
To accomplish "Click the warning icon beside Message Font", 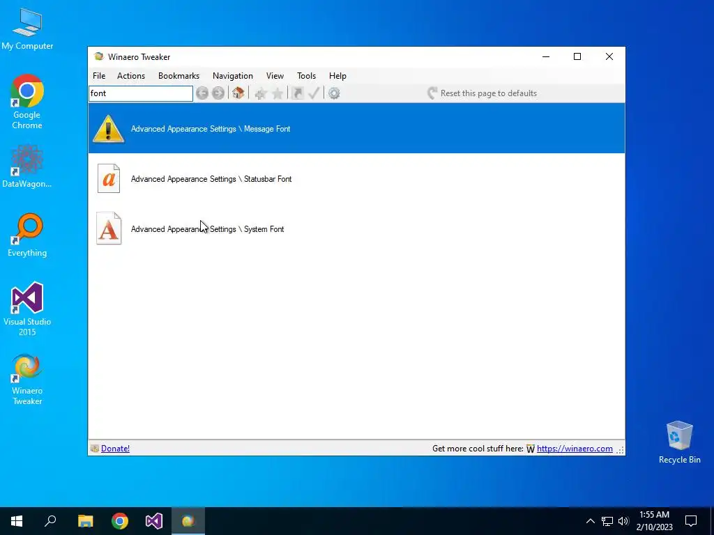I will [108, 129].
